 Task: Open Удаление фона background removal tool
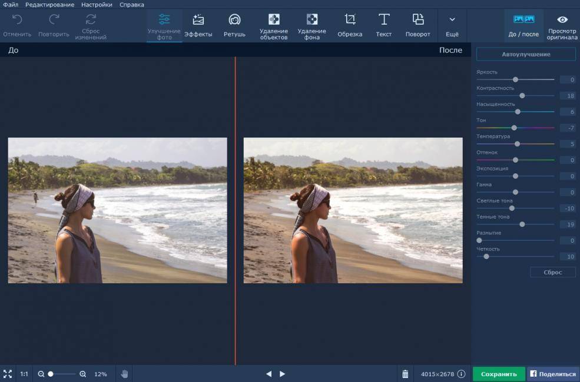pyautogui.click(x=312, y=26)
